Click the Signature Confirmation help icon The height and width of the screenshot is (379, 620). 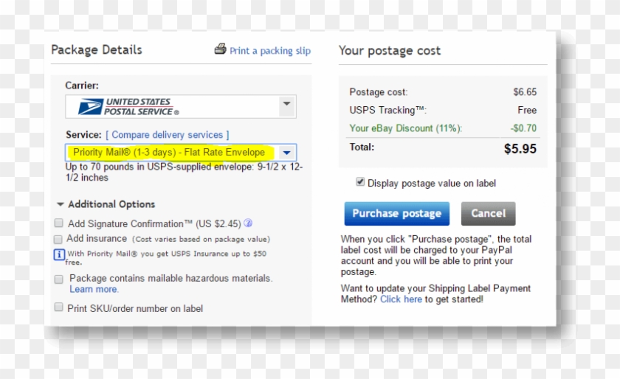(x=248, y=223)
